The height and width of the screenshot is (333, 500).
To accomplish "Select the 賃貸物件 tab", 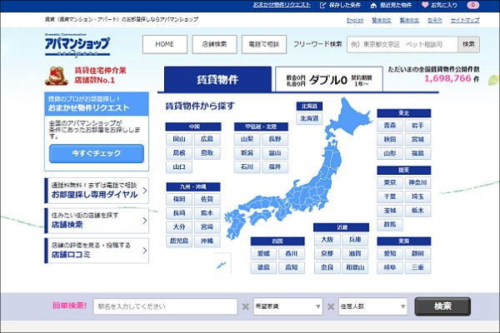I will (x=217, y=79).
